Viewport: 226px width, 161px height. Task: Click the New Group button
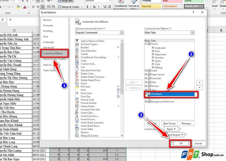(x=169, y=123)
